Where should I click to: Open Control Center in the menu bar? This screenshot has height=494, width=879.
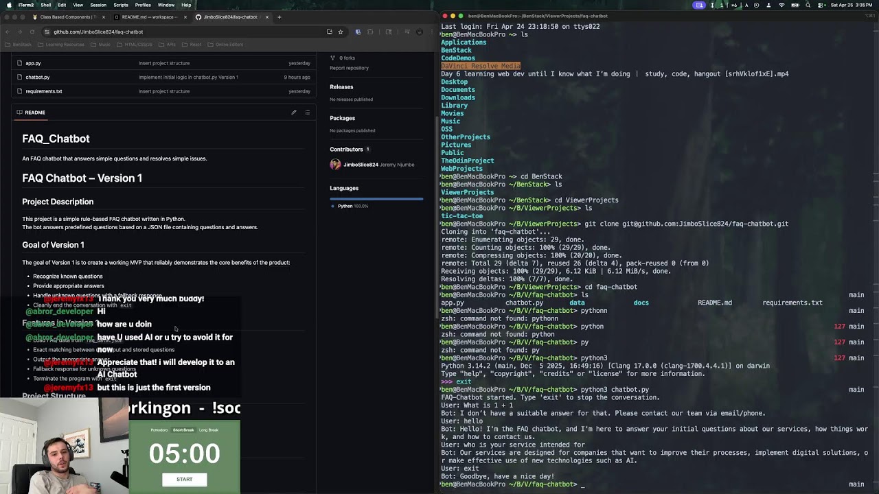point(820,5)
